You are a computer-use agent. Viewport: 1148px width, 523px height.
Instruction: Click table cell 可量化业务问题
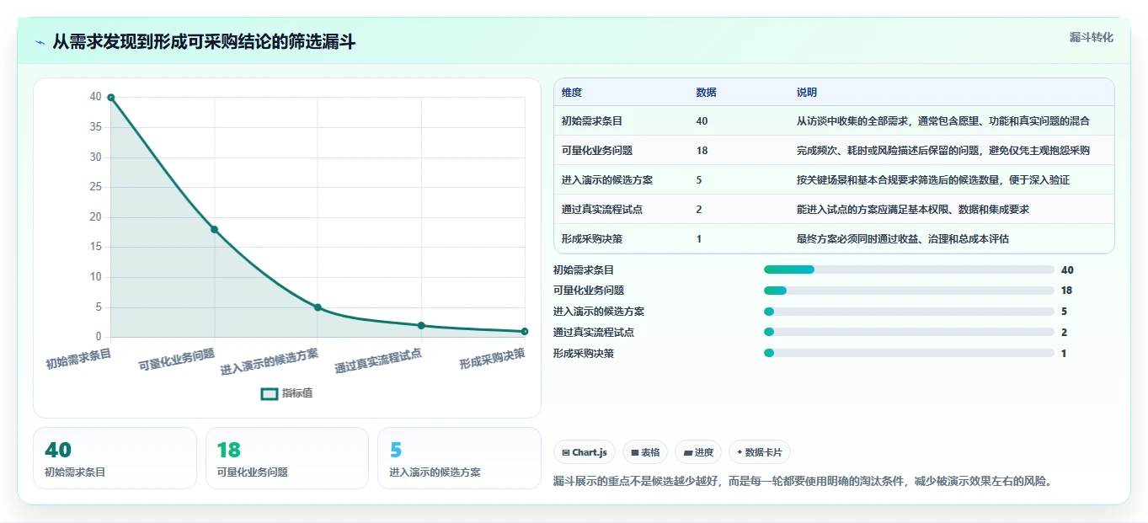[x=597, y=151]
